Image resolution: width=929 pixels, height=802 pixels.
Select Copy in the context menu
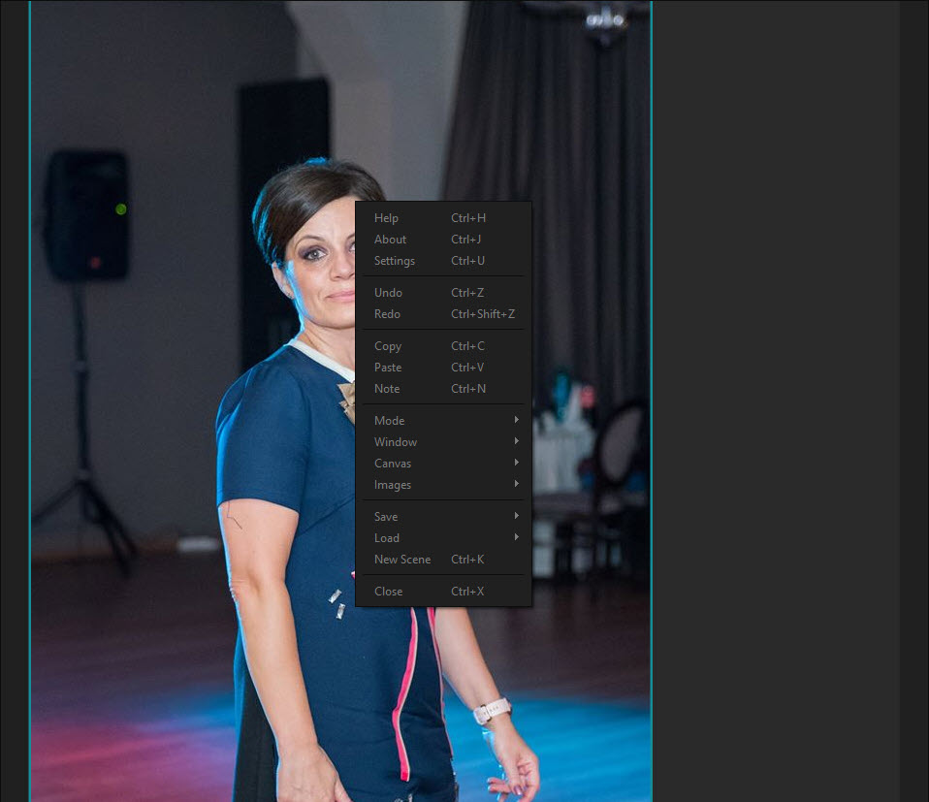coord(443,346)
